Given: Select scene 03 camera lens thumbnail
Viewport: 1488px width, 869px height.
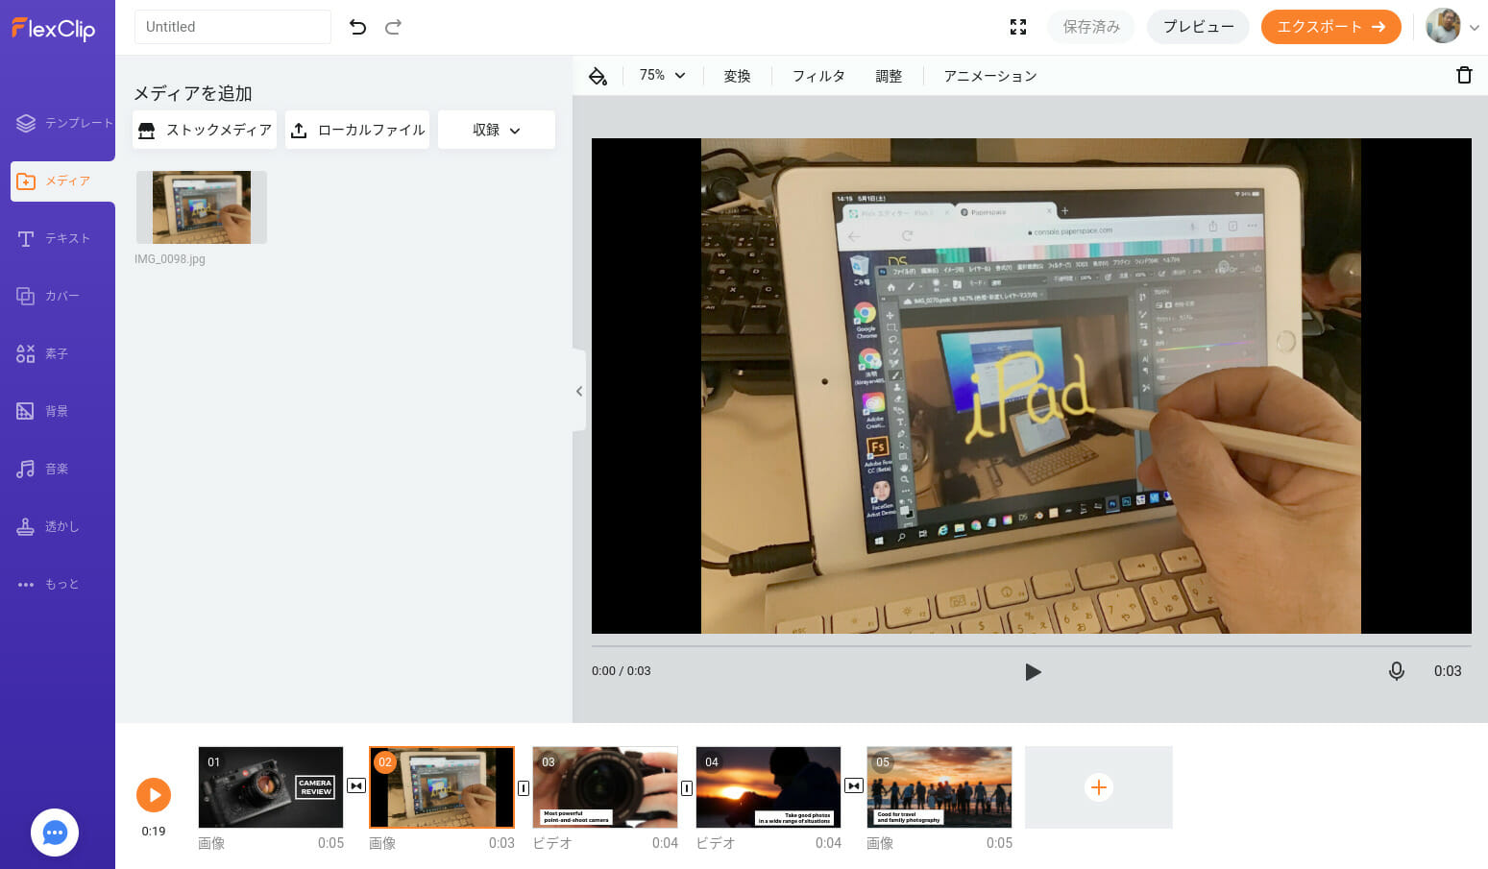Looking at the screenshot, I should click(x=605, y=787).
